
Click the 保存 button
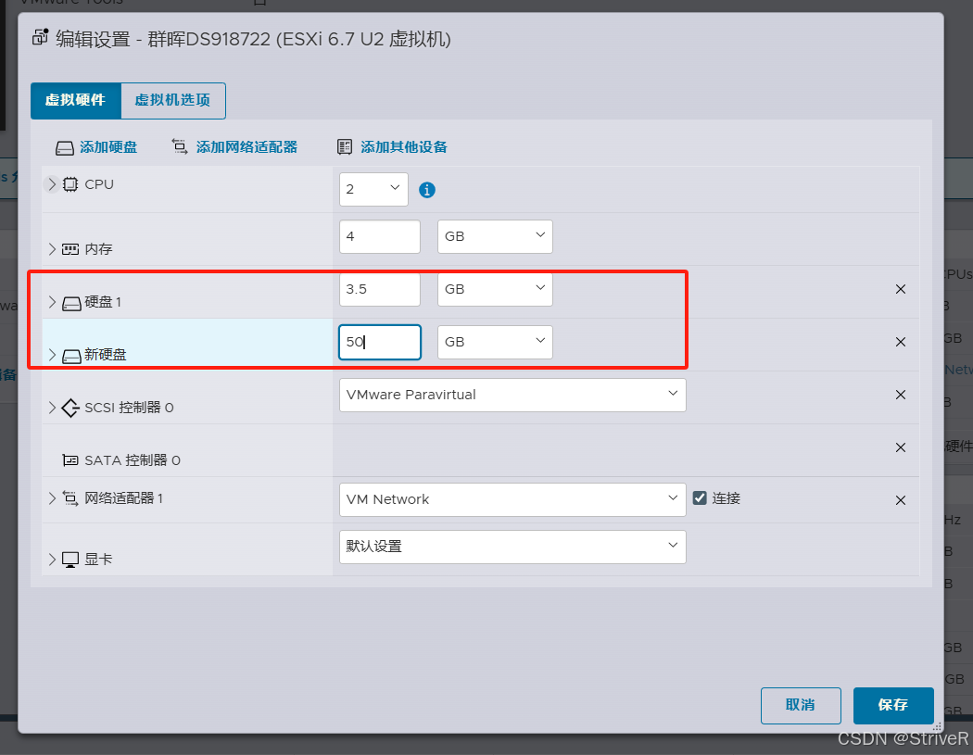coord(893,705)
